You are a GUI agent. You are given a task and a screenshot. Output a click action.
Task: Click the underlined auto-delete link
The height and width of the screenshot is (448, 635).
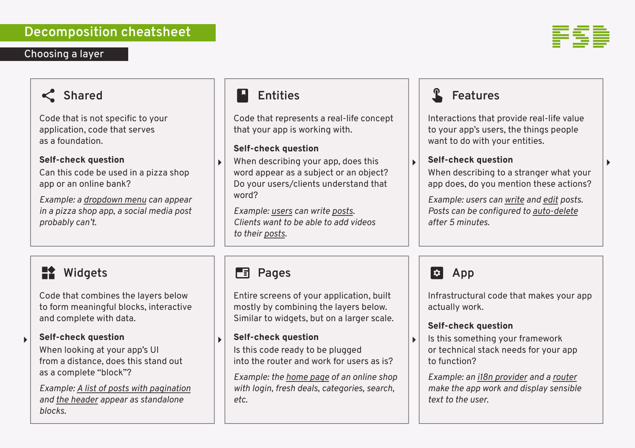click(555, 211)
